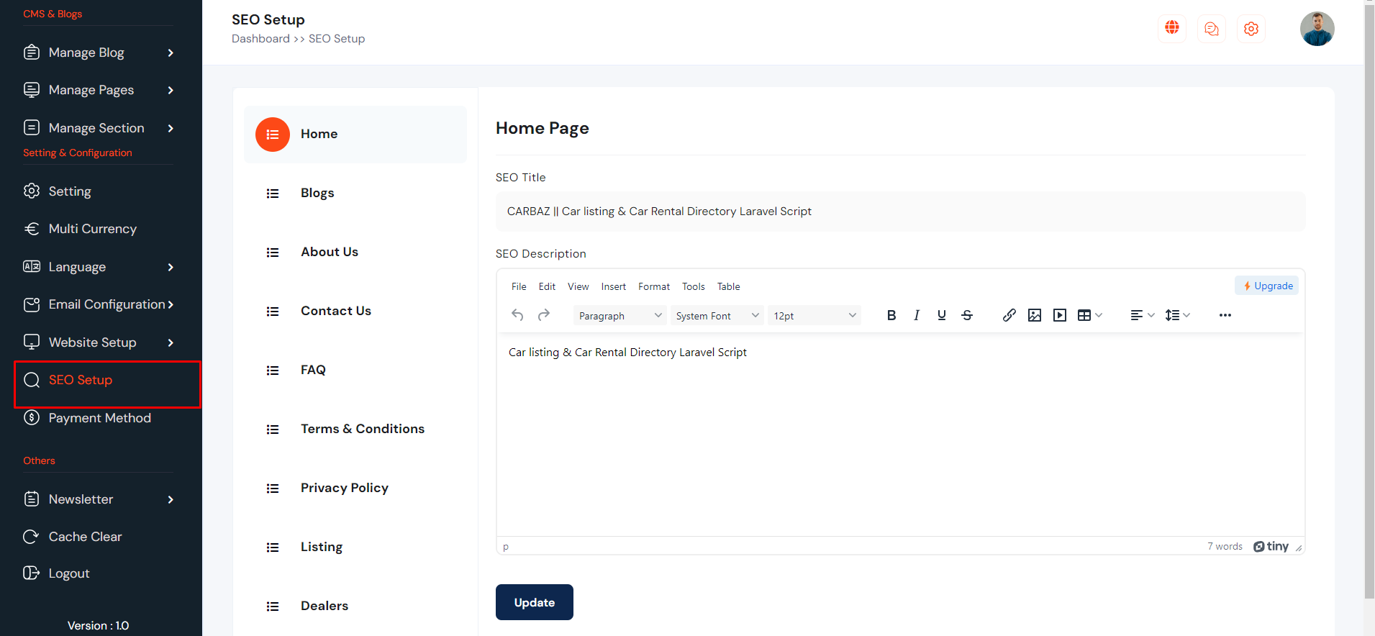Screen dimensions: 1375x636
Task: Toggle italic text formatting
Action: coord(916,315)
